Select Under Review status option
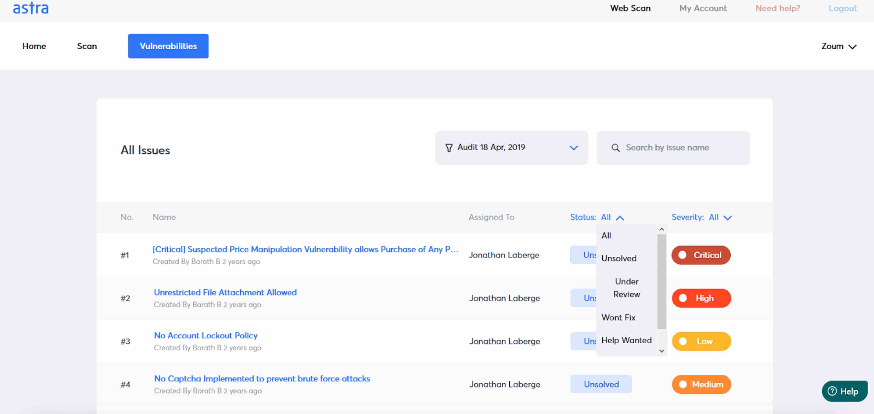This screenshot has height=414, width=874. click(626, 288)
